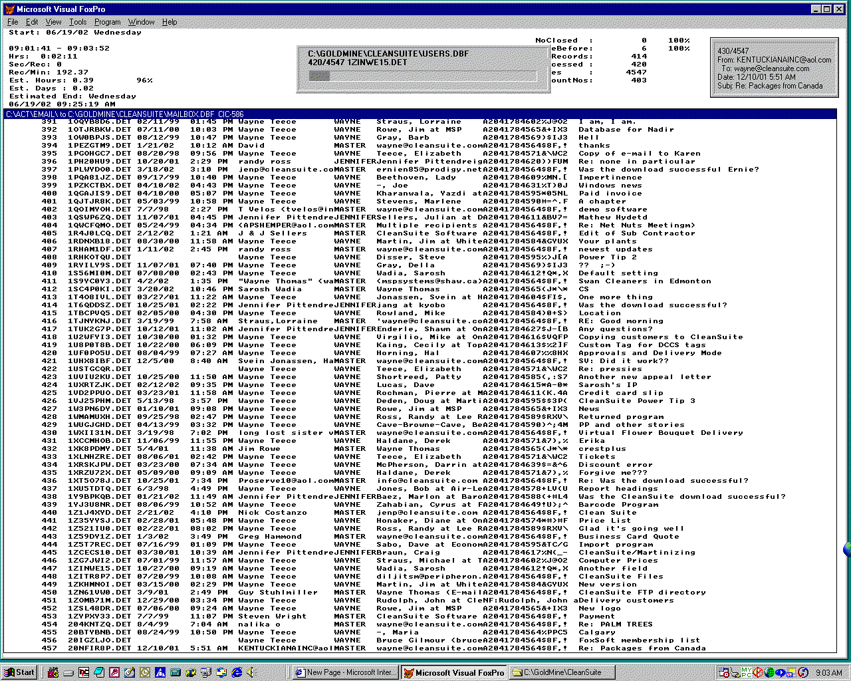Select the subject 'Swan Cleaners in Edmonton'
Viewport: 851px width, 681px height.
(645, 281)
